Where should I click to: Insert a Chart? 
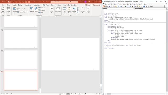(41, 12)
